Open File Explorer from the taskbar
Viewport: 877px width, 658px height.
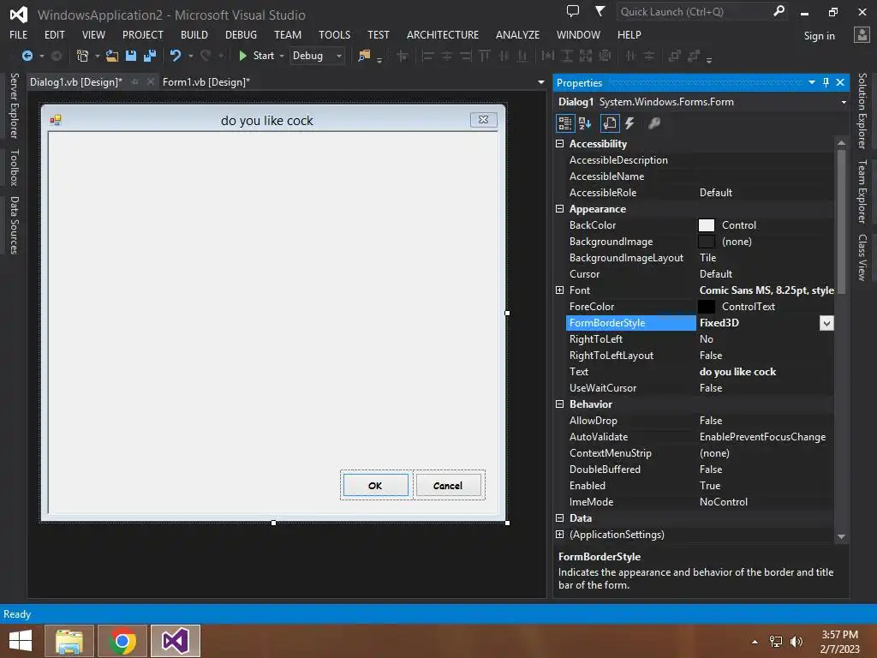pyautogui.click(x=69, y=641)
